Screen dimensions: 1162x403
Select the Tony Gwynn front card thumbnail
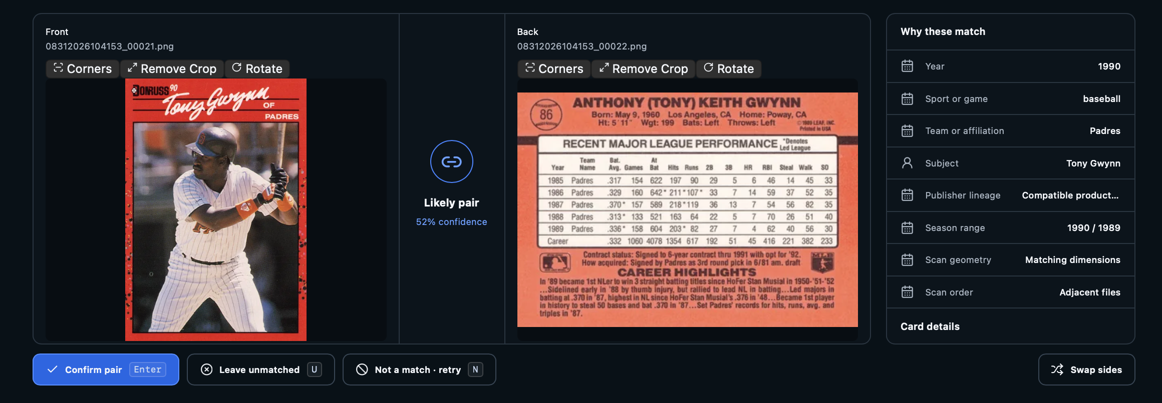point(216,209)
